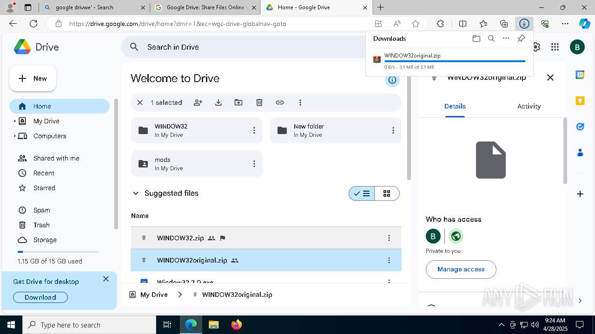Viewport: 595px width, 334px height.
Task: Open more actions for WINDOW32.zip
Action: coord(389,238)
